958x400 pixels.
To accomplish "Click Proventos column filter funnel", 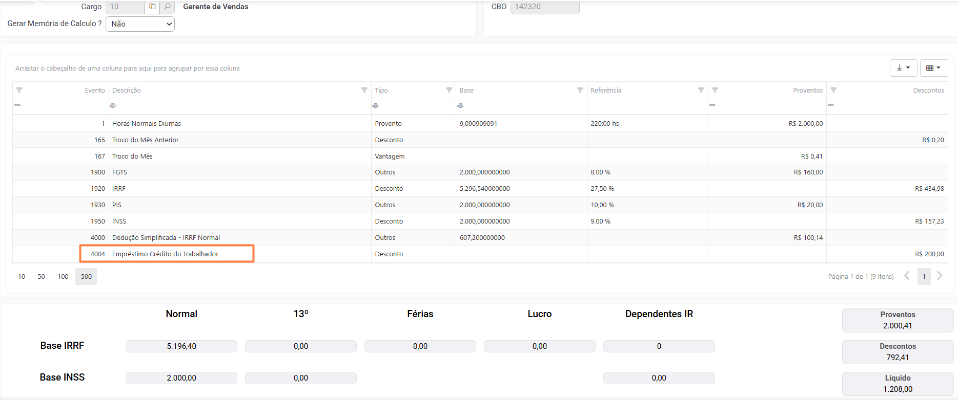I will (x=715, y=90).
